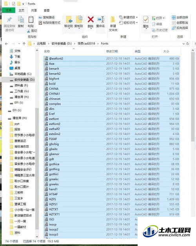Screen dimensions: 196x246
Task: Select the chineset file
Action: coord(112,99)
